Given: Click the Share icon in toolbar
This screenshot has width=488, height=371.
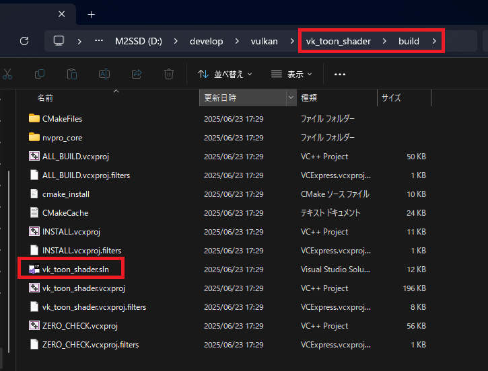Looking at the screenshot, I should [137, 74].
